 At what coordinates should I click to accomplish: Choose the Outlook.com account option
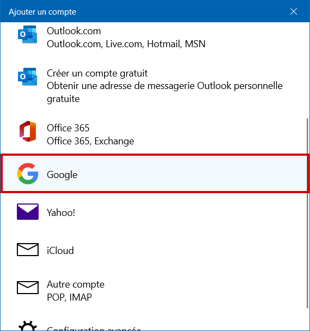point(73,31)
